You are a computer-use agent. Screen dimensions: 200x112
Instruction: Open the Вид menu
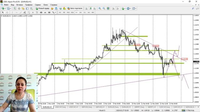pyautogui.click(x=12, y=5)
